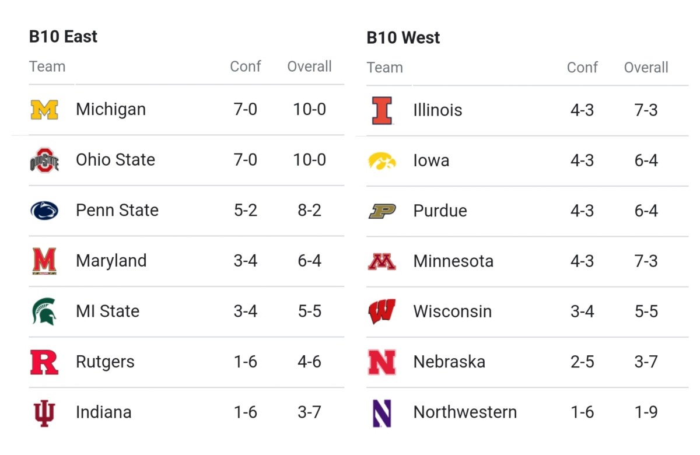Select the B10 East division heading
Screen dimensions: 700x455
[x=63, y=37]
